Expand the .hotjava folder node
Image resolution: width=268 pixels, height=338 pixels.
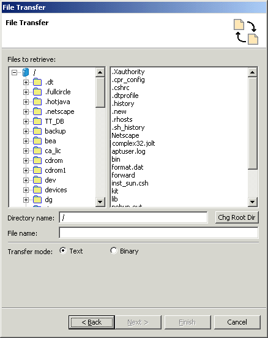coord(26,102)
